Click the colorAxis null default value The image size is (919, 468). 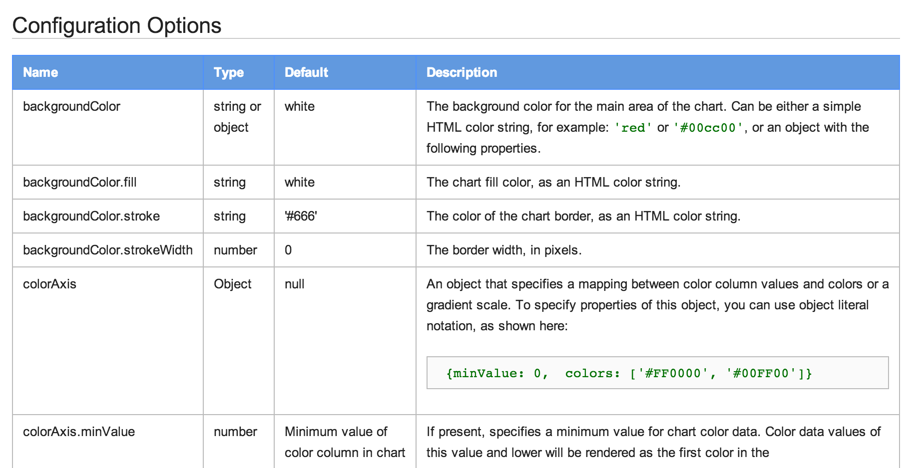(x=294, y=284)
